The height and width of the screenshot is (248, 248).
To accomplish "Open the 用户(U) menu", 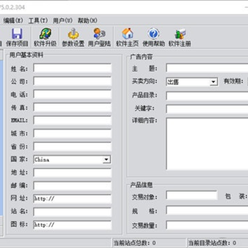I will (63, 21).
